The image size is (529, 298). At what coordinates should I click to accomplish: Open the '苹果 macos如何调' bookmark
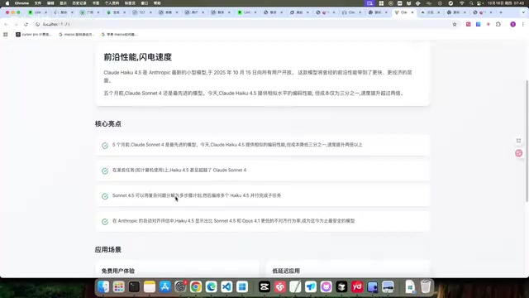click(119, 34)
